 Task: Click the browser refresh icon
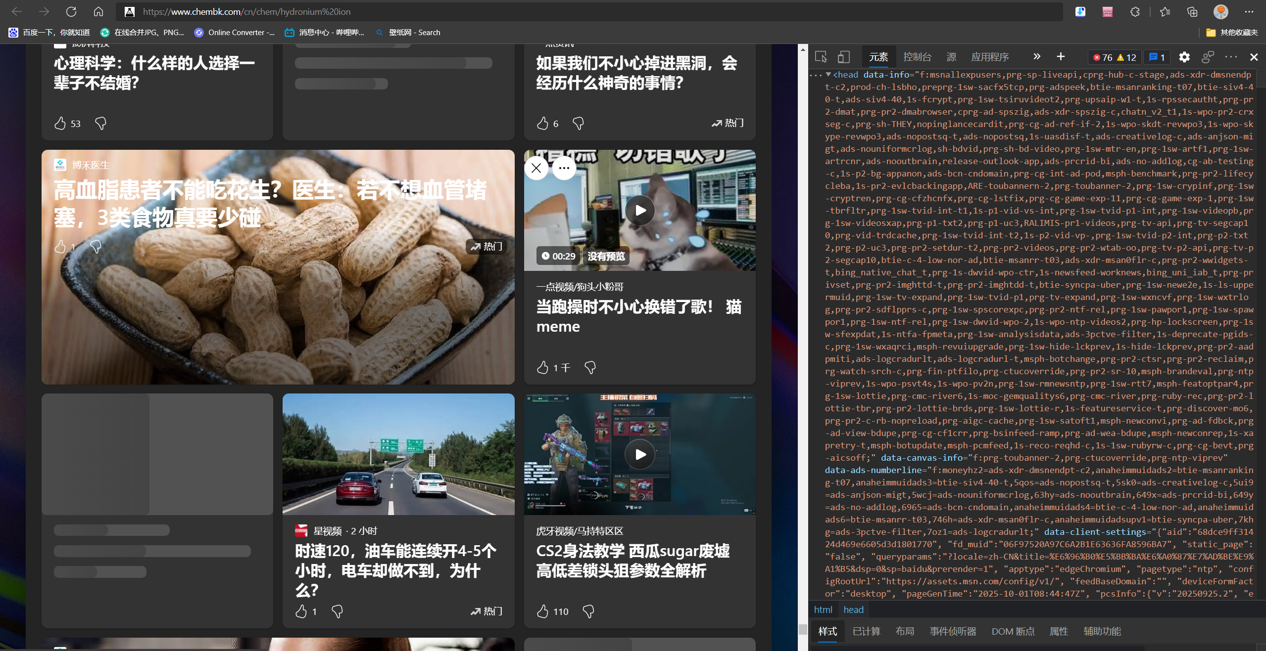(71, 11)
